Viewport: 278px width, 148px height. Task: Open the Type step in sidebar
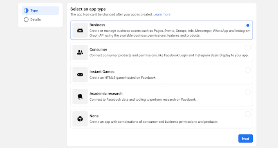click(40, 11)
